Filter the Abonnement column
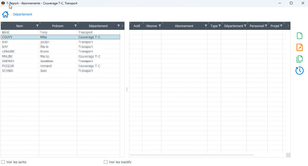Image resolution: width=308 pixels, height=166 pixels. [206, 26]
